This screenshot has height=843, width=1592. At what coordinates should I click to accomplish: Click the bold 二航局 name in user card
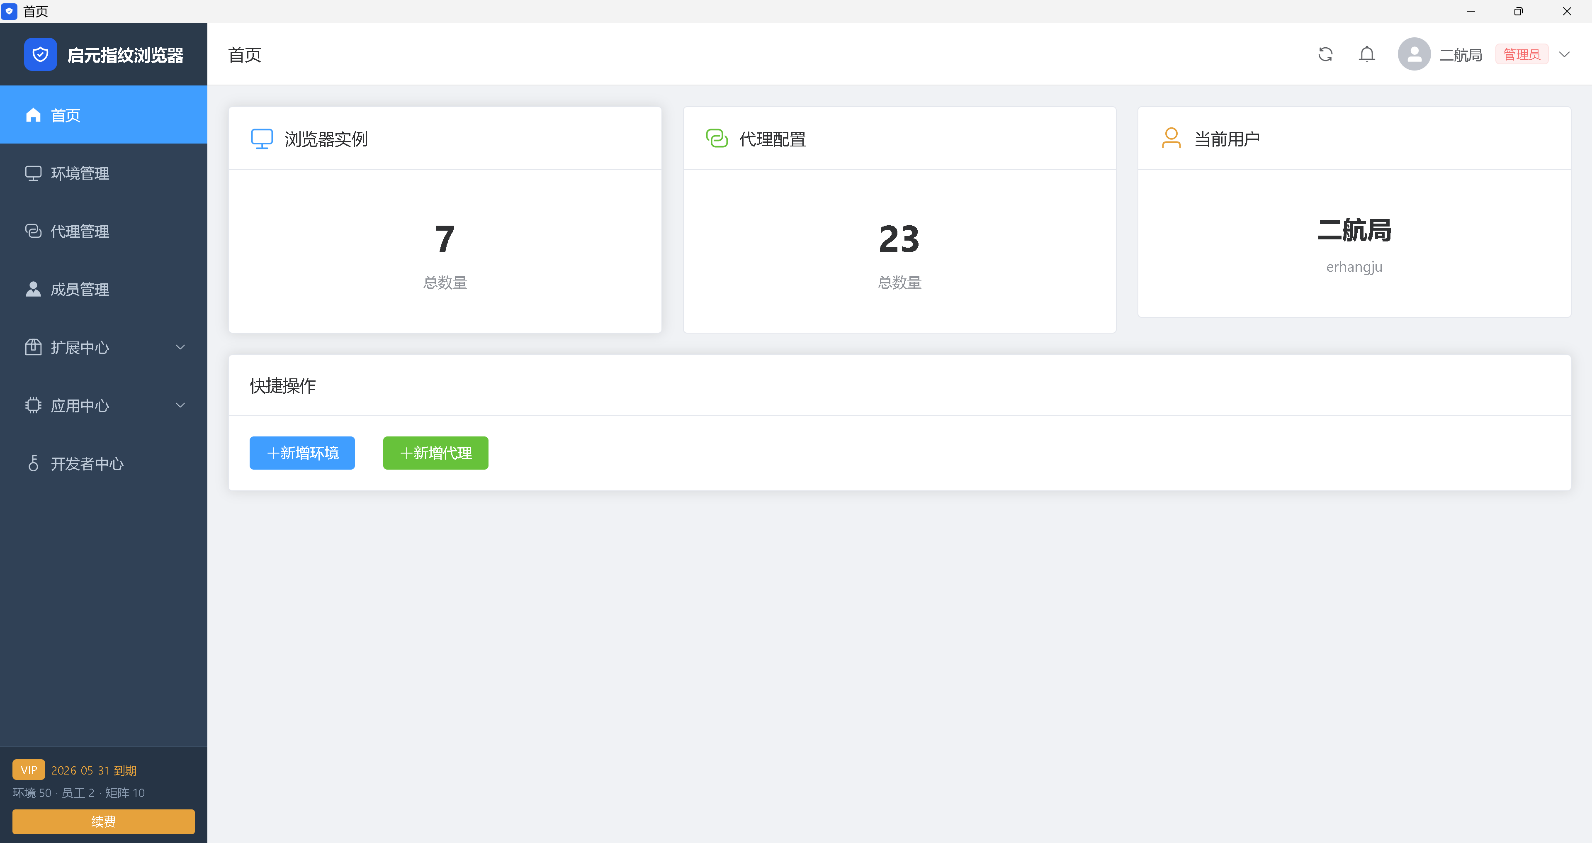(1354, 230)
